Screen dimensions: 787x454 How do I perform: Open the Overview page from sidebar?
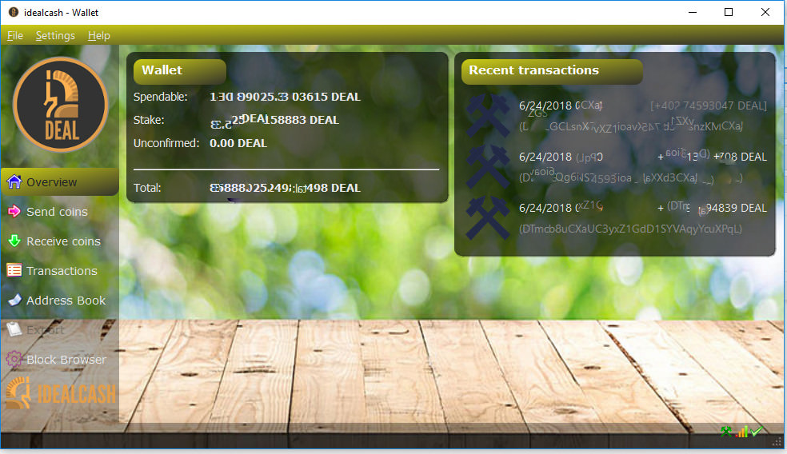click(60, 182)
